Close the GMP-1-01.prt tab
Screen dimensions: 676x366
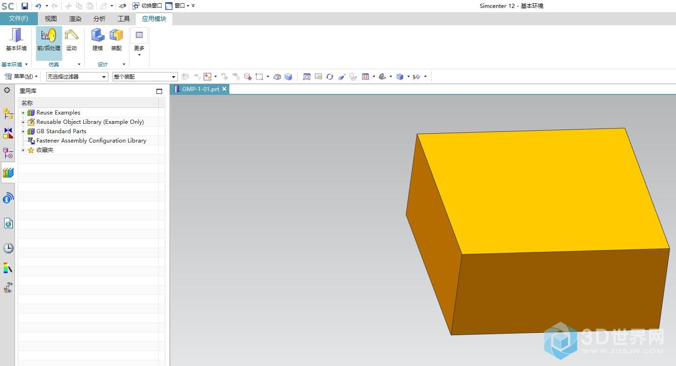point(224,89)
